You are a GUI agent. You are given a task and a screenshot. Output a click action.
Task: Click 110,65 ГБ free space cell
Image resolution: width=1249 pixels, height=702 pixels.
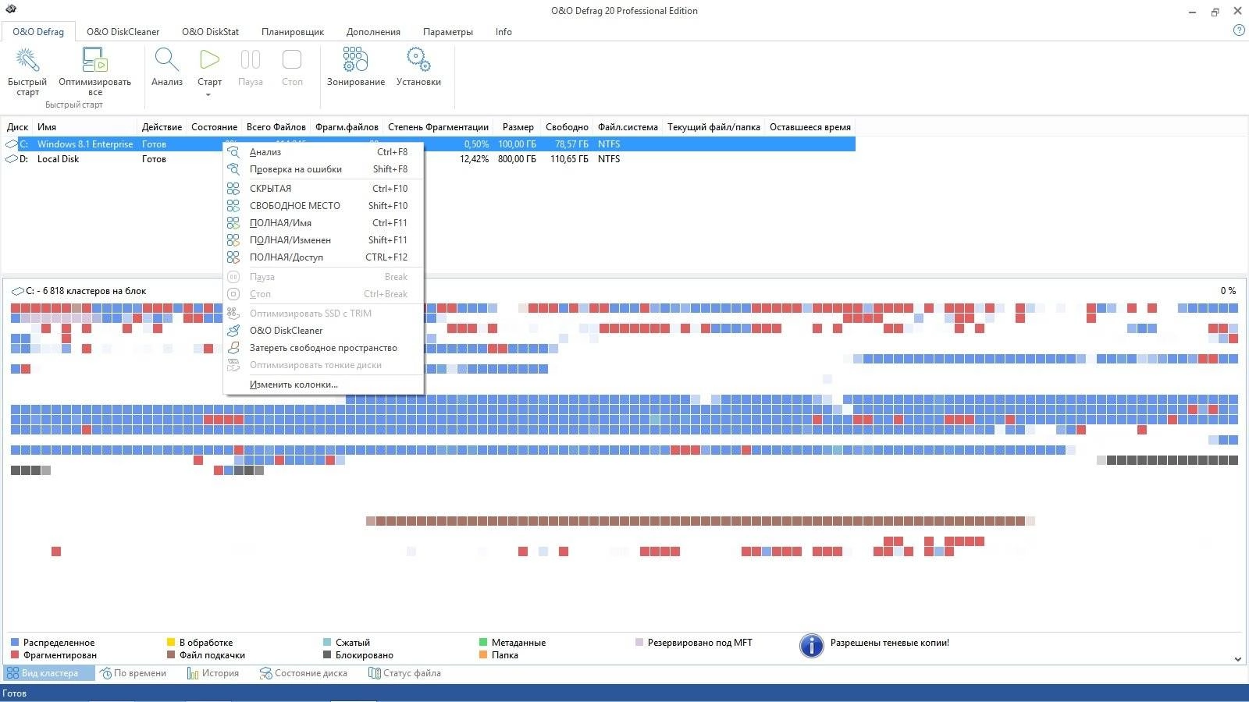[569, 159]
